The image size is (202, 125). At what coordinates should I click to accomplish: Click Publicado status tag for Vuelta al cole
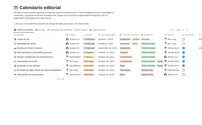pyautogui.click(x=89, y=39)
